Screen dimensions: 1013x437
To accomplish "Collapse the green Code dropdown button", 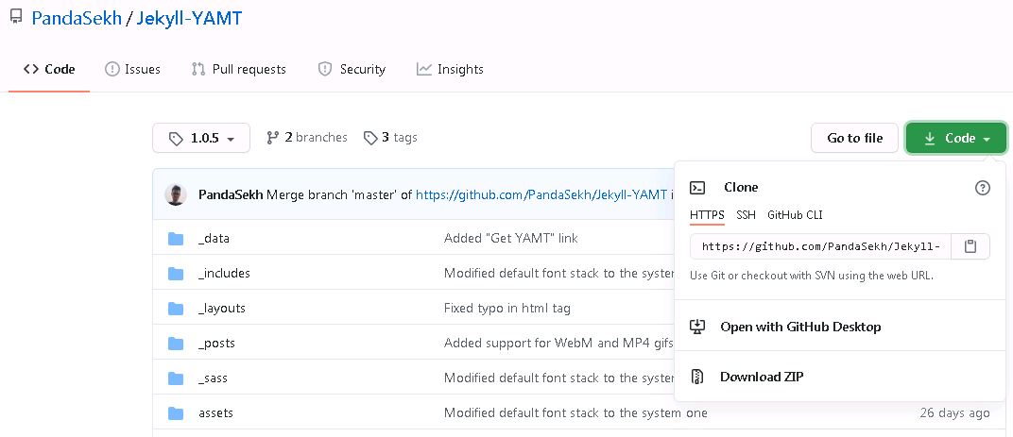I will pos(956,138).
